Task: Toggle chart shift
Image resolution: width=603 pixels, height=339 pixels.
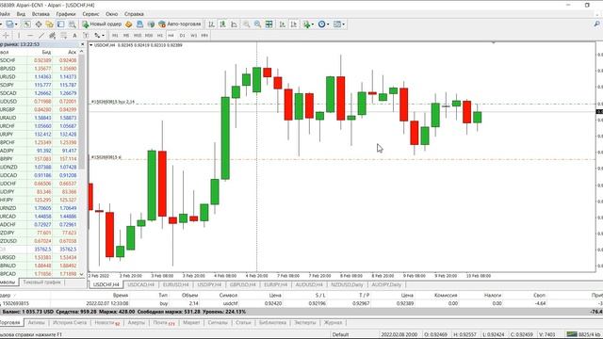Action: pyautogui.click(x=293, y=24)
